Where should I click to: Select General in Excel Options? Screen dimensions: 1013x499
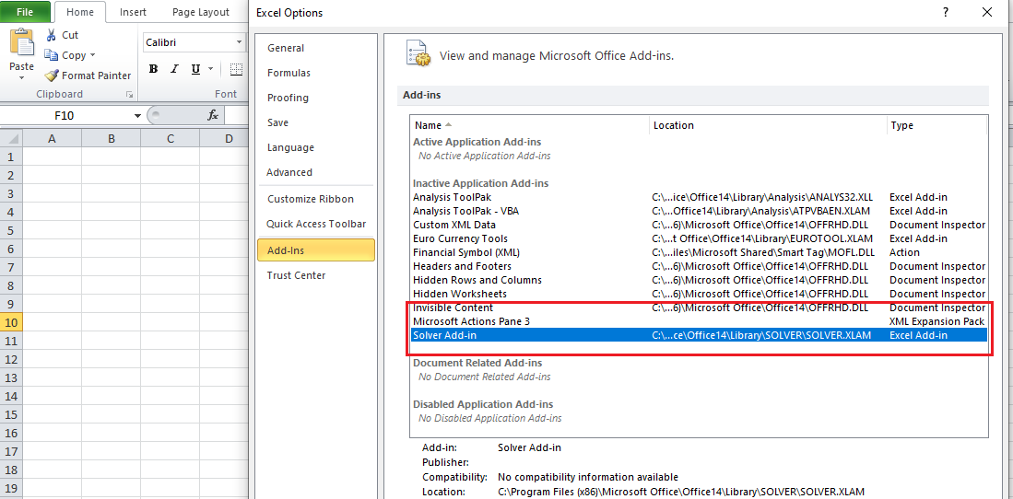316,48
